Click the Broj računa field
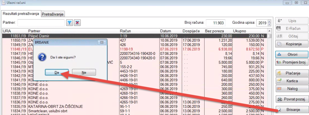This screenshot has width=309, height=115. pyautogui.click(x=215, y=23)
